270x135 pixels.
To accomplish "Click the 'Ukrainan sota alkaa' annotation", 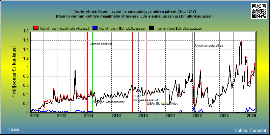I will click(x=209, y=46).
